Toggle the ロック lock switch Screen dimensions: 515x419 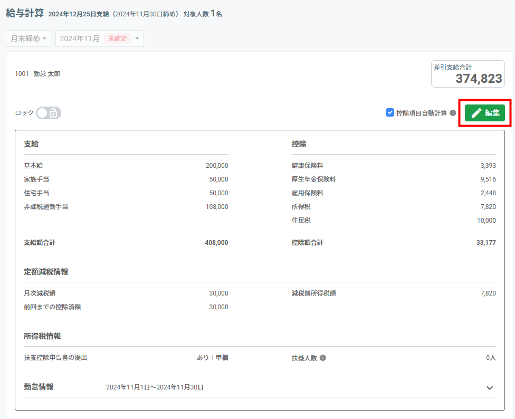click(x=49, y=113)
